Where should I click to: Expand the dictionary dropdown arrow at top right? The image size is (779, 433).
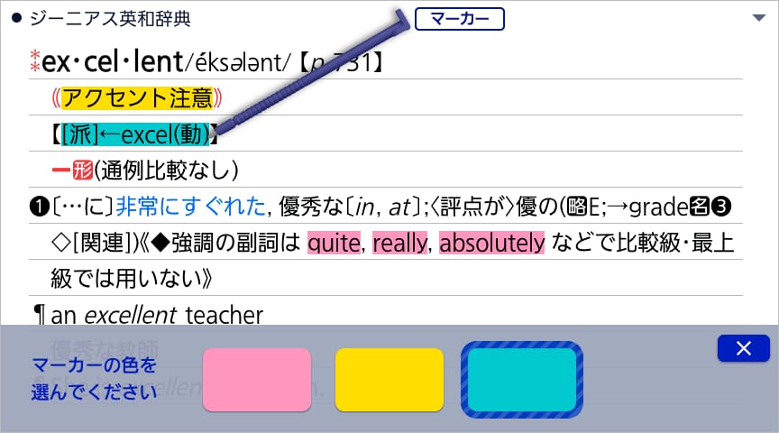[758, 18]
